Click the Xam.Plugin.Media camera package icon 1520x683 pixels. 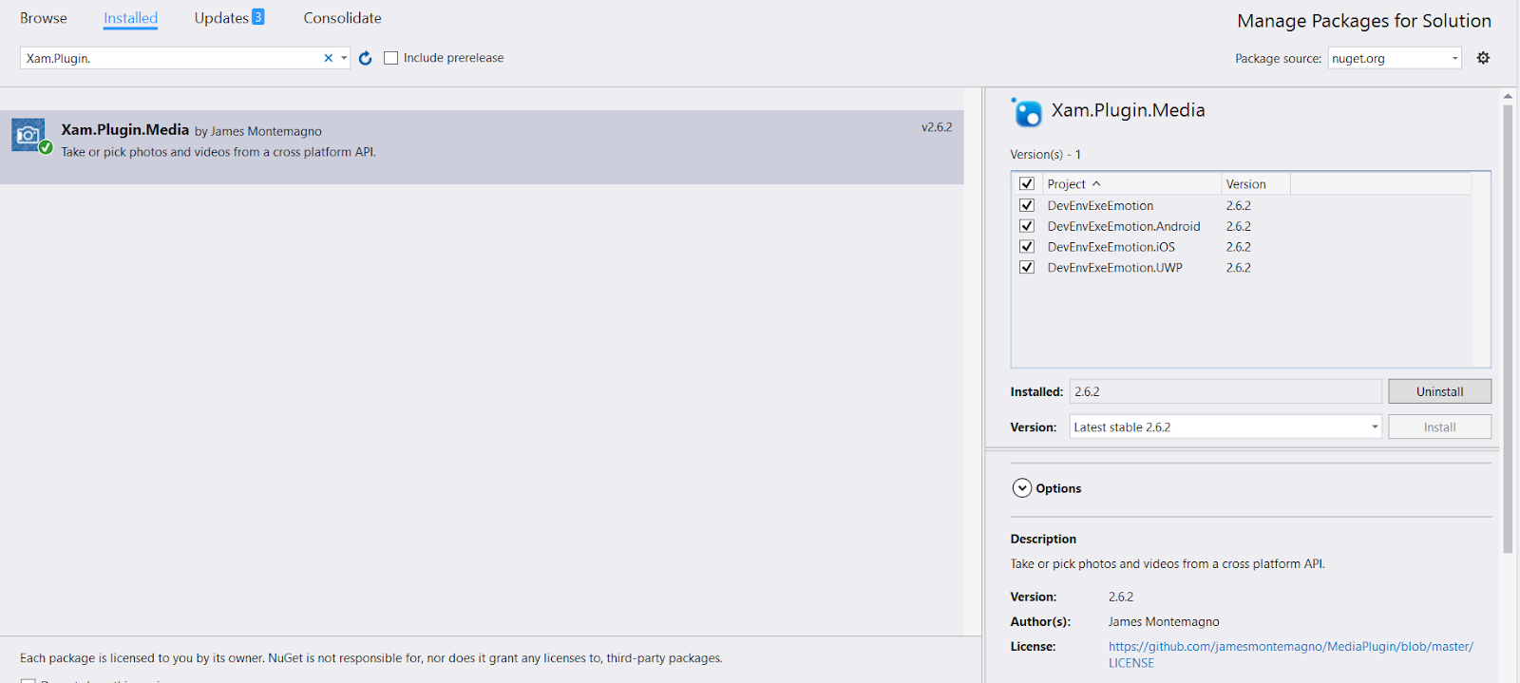pyautogui.click(x=29, y=135)
